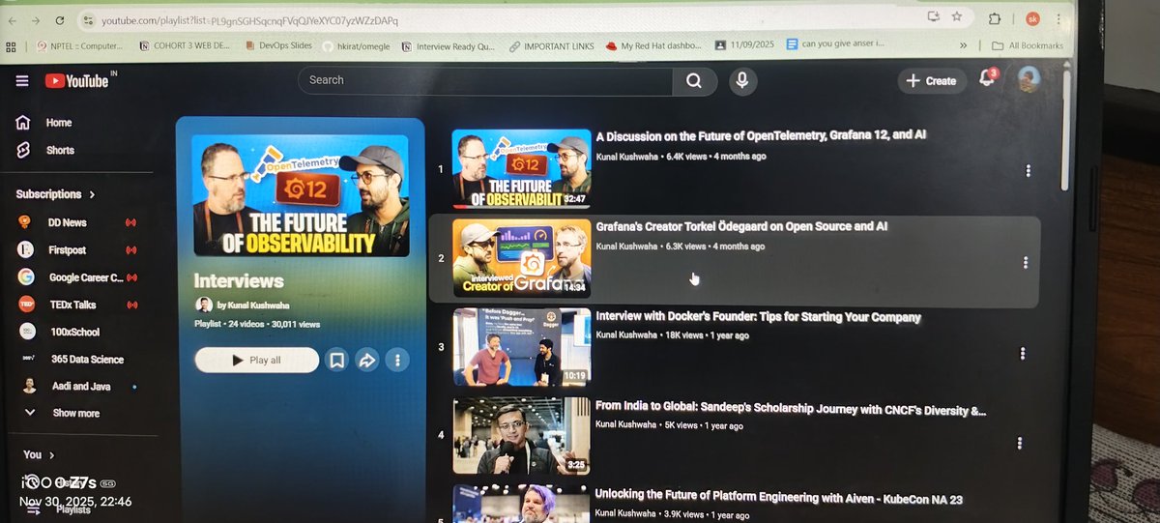1160x523 pixels.
Task: Open more options for Grafana's Creator video
Action: 1025,262
